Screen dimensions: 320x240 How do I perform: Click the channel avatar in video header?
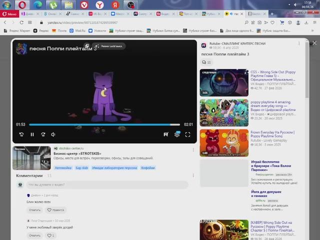tap(21, 48)
